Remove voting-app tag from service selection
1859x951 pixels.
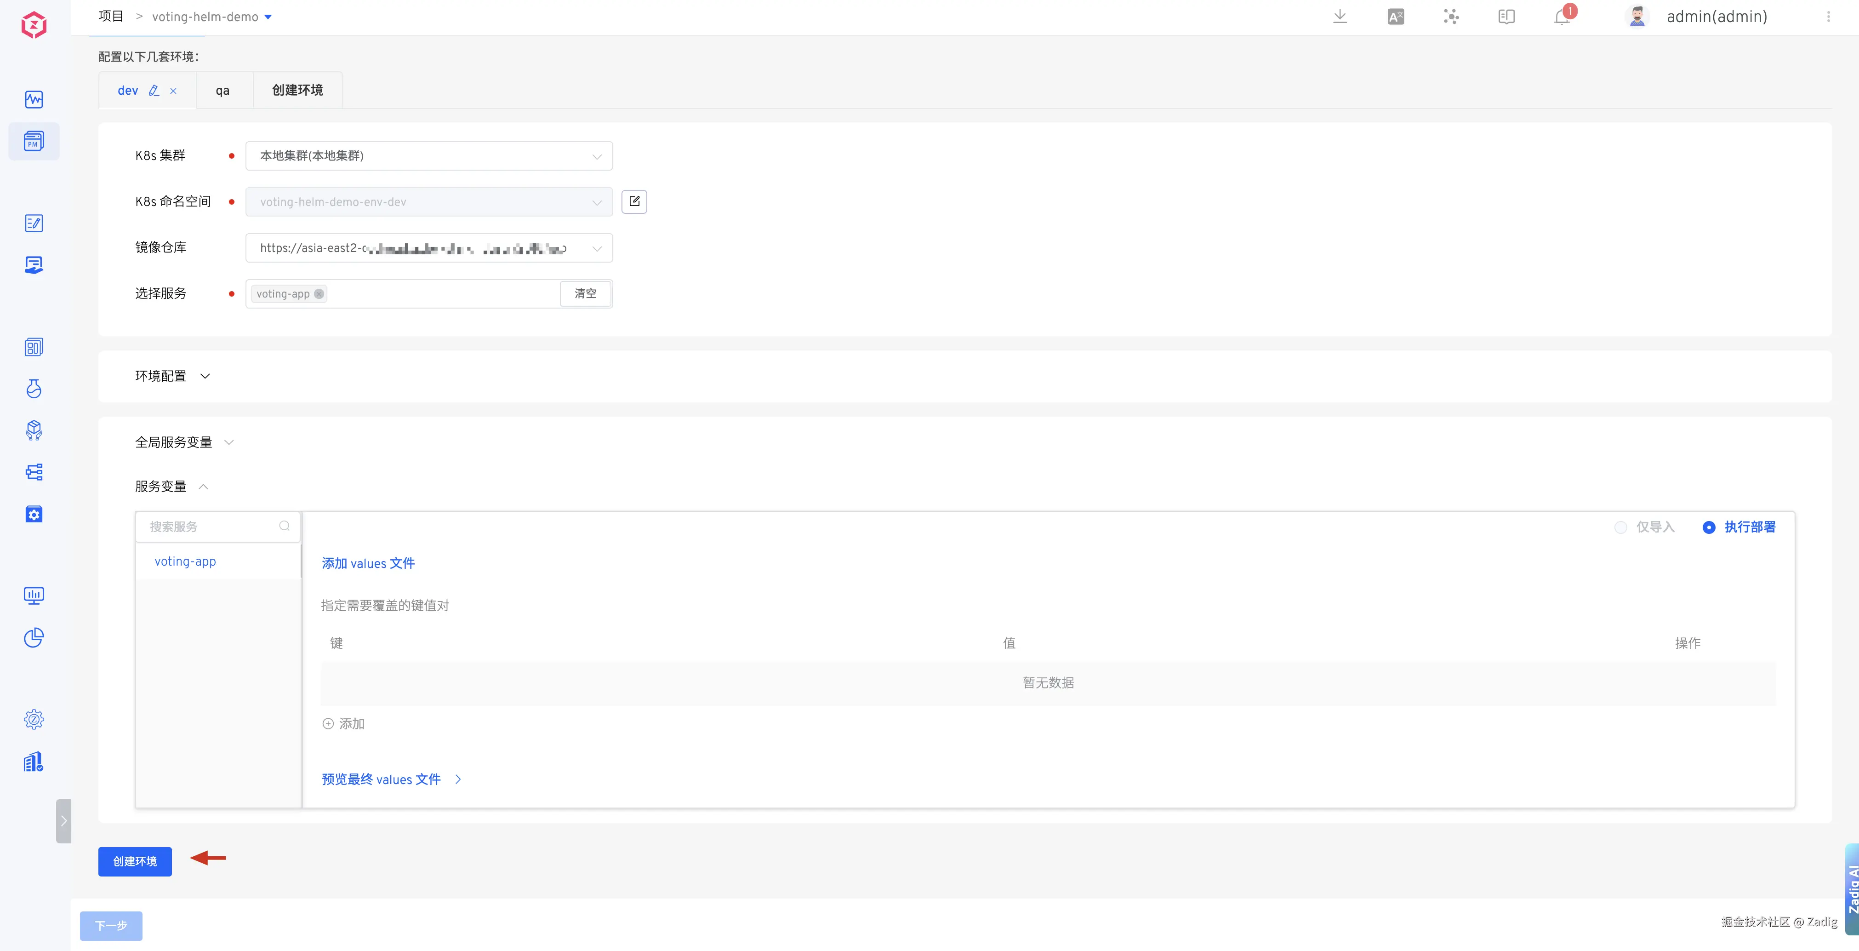319,294
